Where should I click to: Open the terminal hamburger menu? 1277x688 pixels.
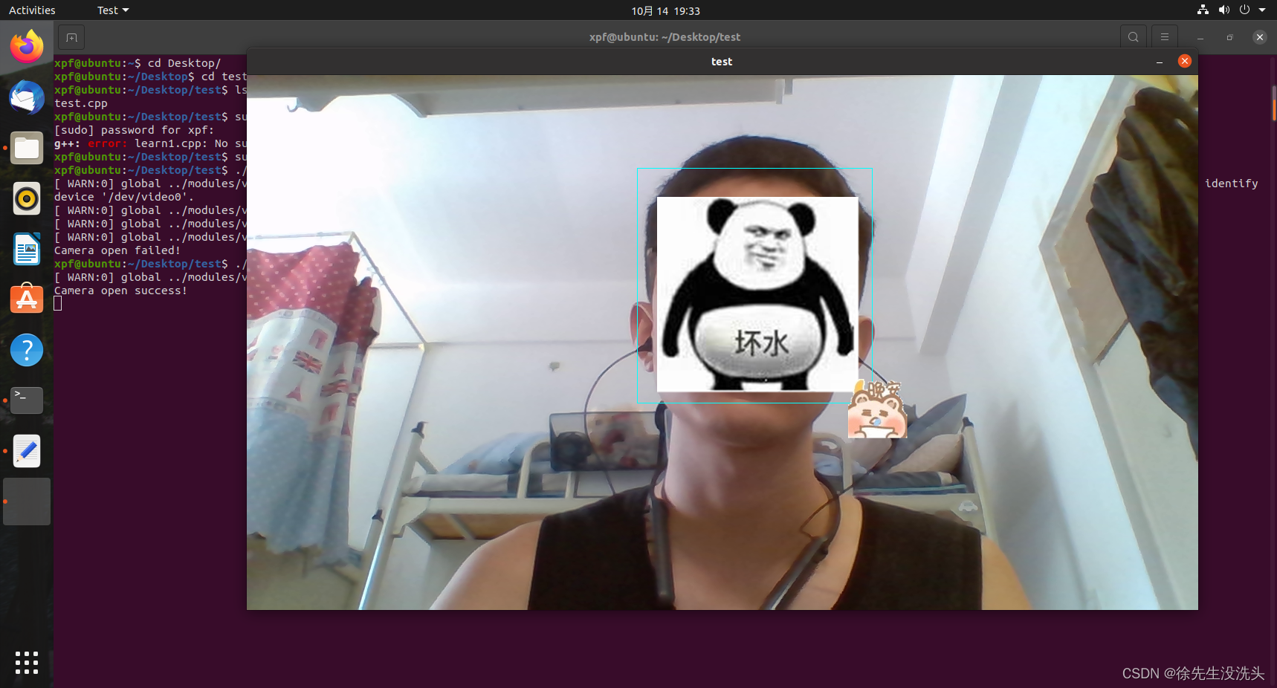point(1165,37)
